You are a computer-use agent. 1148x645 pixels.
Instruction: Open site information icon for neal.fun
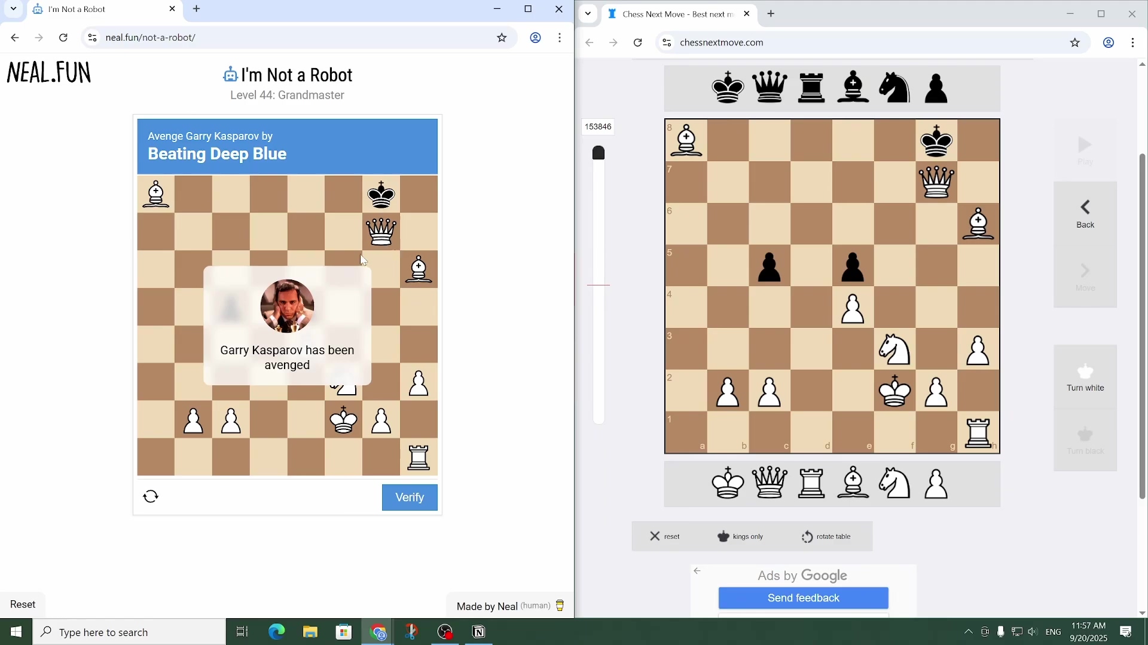pos(92,38)
